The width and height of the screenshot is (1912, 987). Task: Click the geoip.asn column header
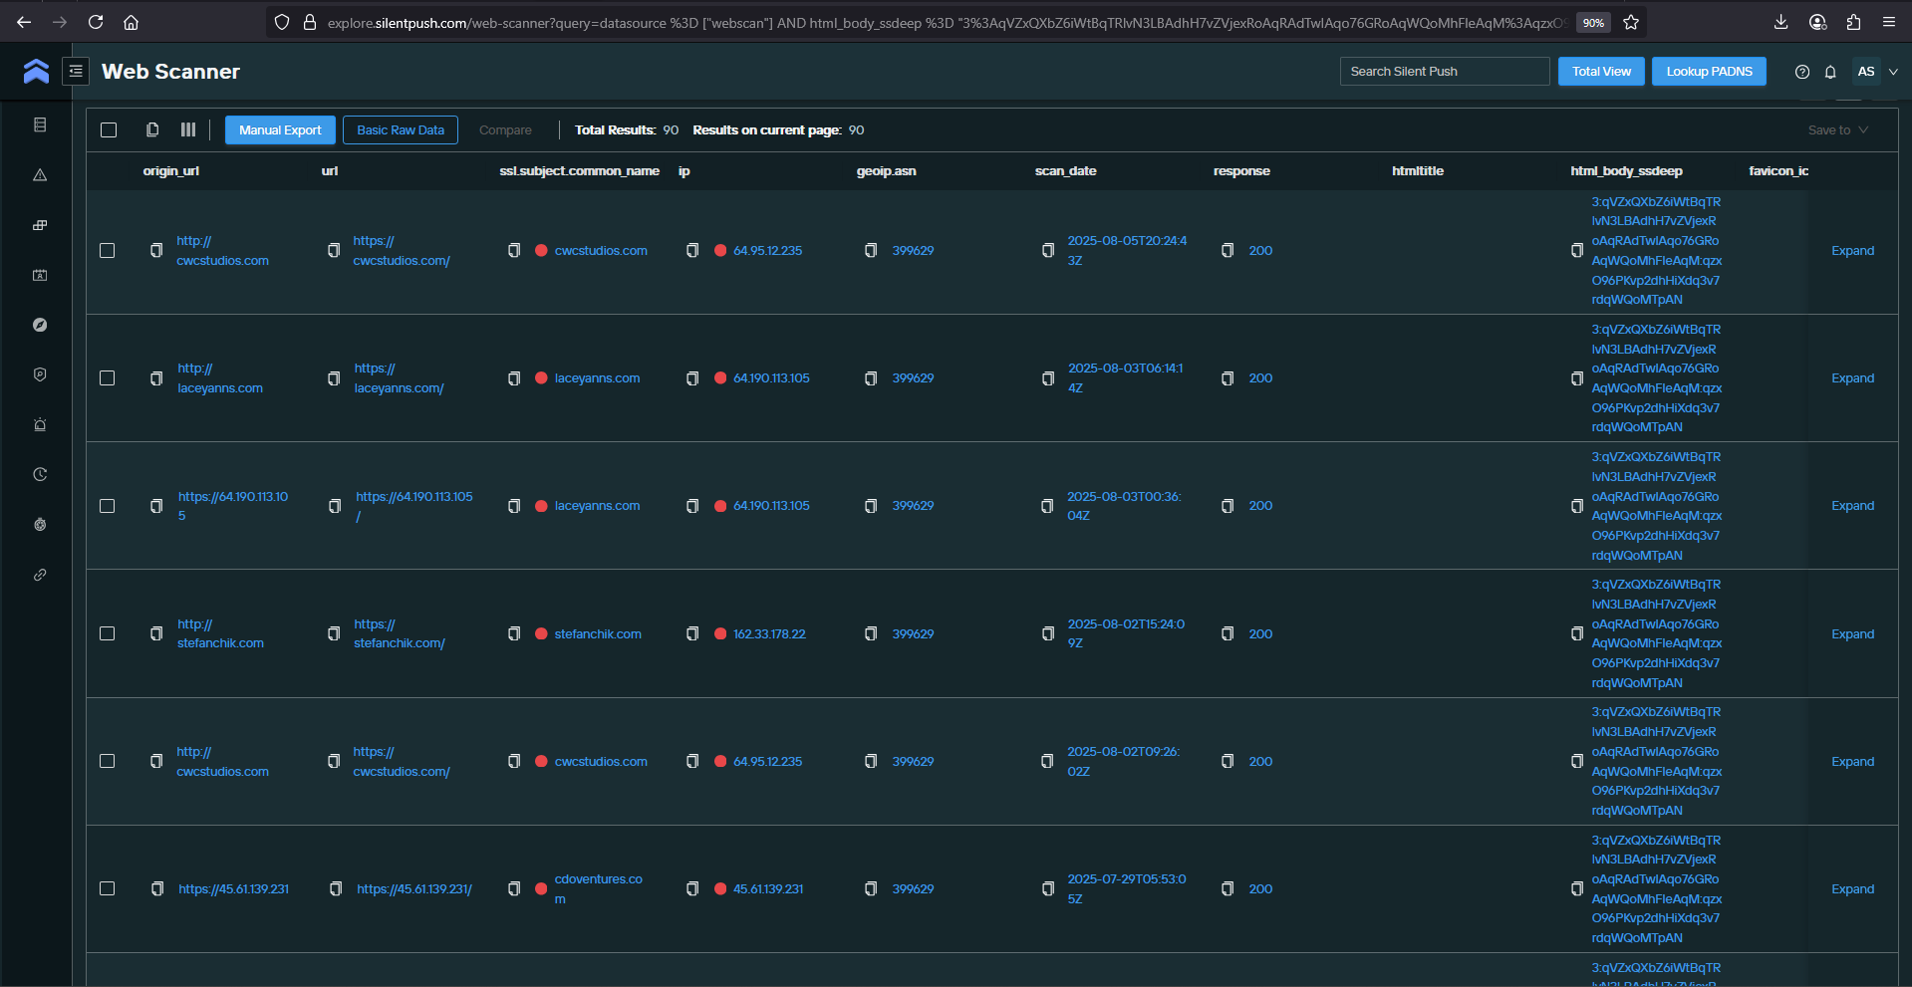coord(886,171)
